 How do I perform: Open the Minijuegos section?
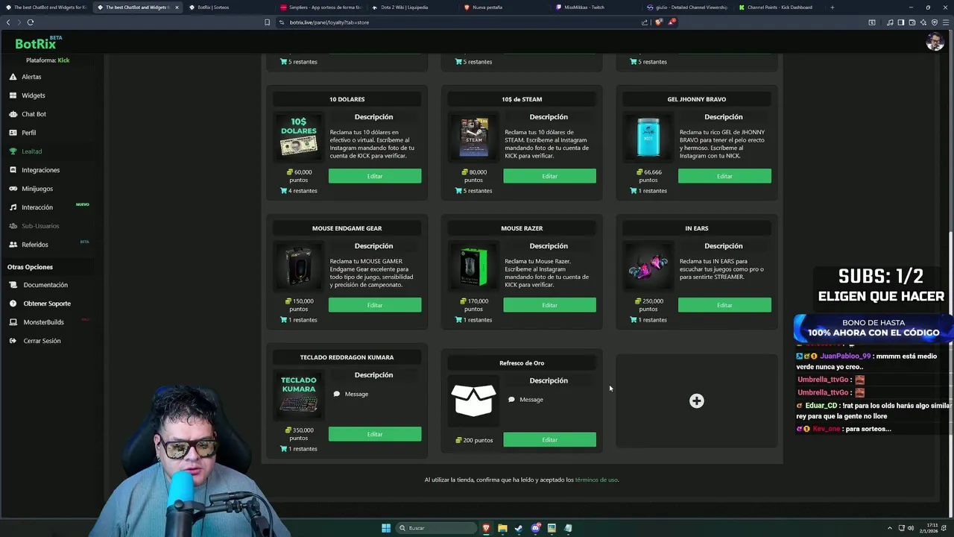click(x=37, y=189)
